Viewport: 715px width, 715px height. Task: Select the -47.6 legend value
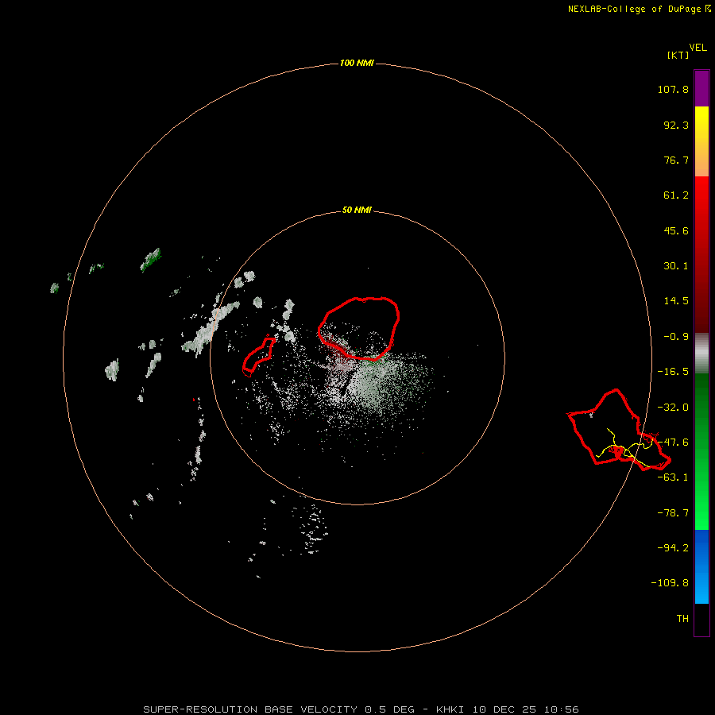(673, 443)
